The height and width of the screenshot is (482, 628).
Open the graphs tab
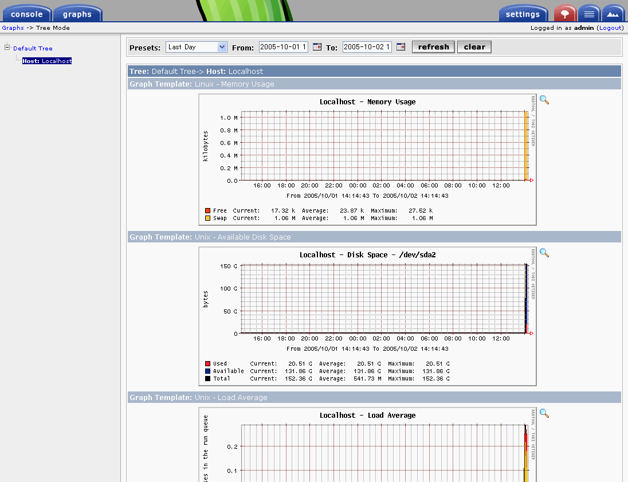click(x=77, y=14)
